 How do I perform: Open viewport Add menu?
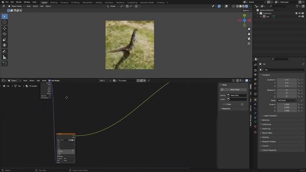(42, 6)
